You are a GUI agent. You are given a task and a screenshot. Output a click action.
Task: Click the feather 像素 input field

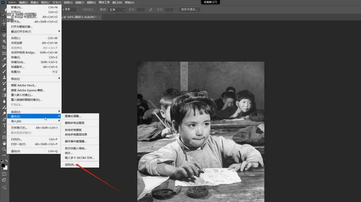pyautogui.click(x=69, y=9)
